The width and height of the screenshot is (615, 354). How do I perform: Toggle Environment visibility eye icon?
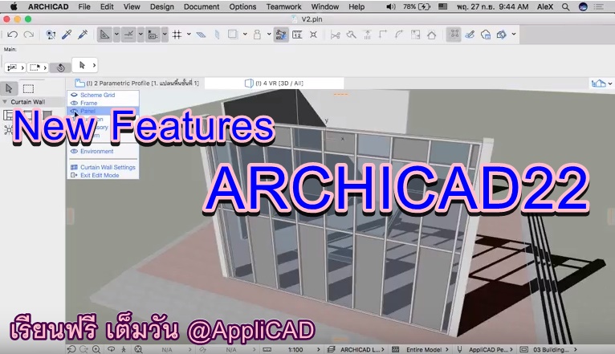click(74, 152)
